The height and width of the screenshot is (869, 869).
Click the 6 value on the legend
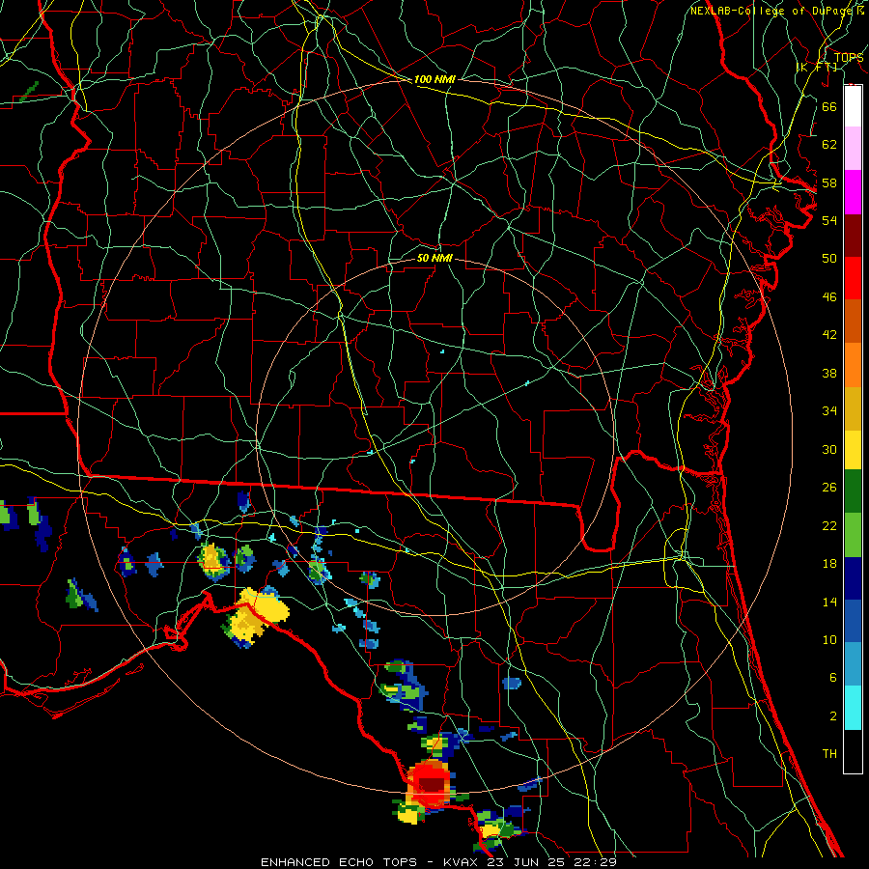832,678
